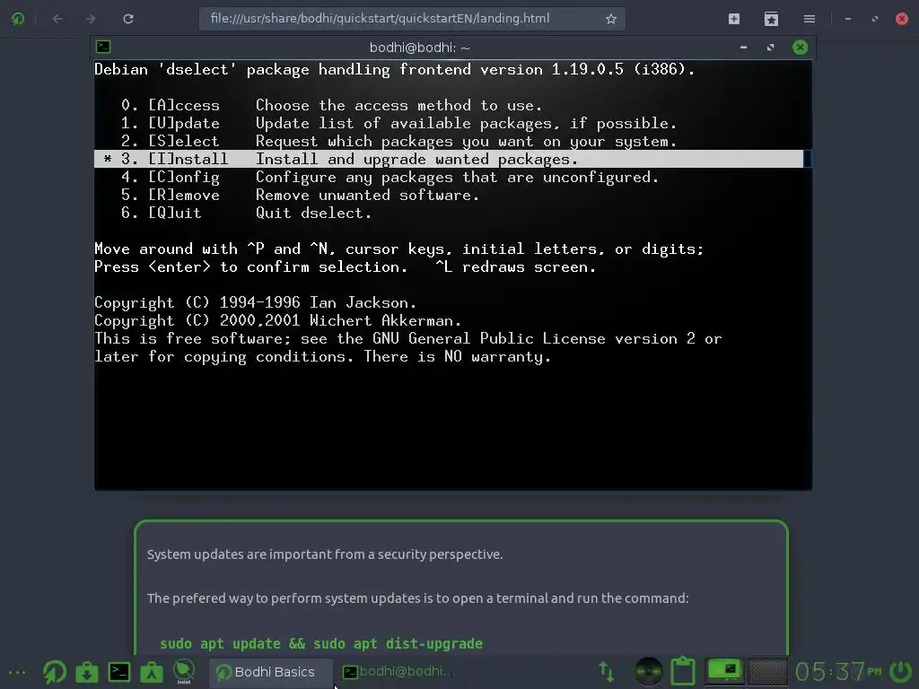Maximize the bodhi@bodhi terminal window
Screen dimensions: 919x689
770,48
